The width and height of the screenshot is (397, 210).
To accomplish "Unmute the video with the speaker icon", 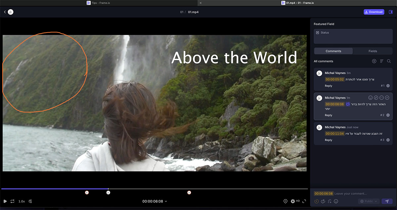I will (30, 201).
